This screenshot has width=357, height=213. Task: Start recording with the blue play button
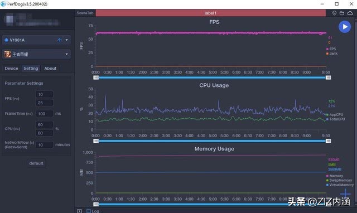coord(345,27)
